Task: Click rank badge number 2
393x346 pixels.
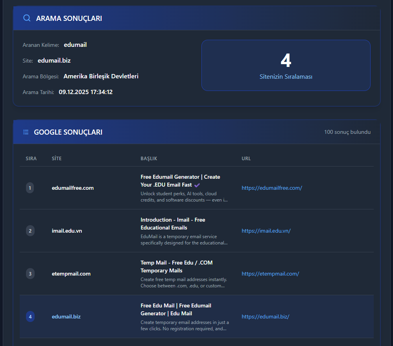Action: (x=30, y=231)
